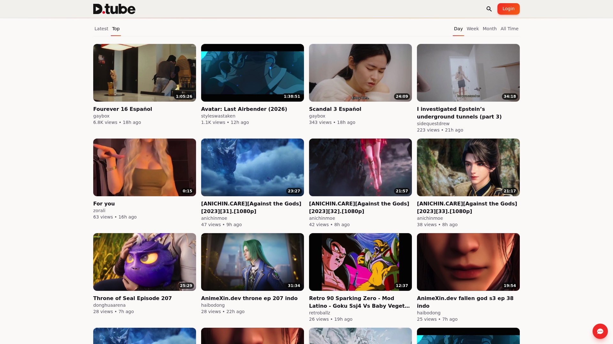Click "26 views • 19h ago" text
Viewport: 613px width, 344px height.
coord(331,319)
